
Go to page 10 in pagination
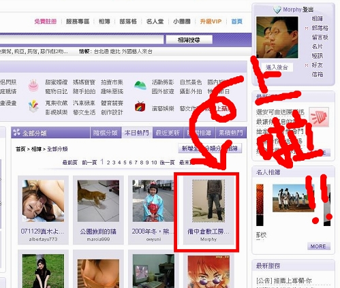[154, 163]
